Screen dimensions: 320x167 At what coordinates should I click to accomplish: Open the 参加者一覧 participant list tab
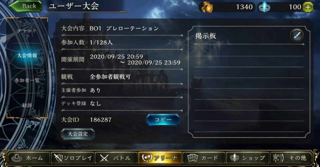pyautogui.click(x=27, y=80)
